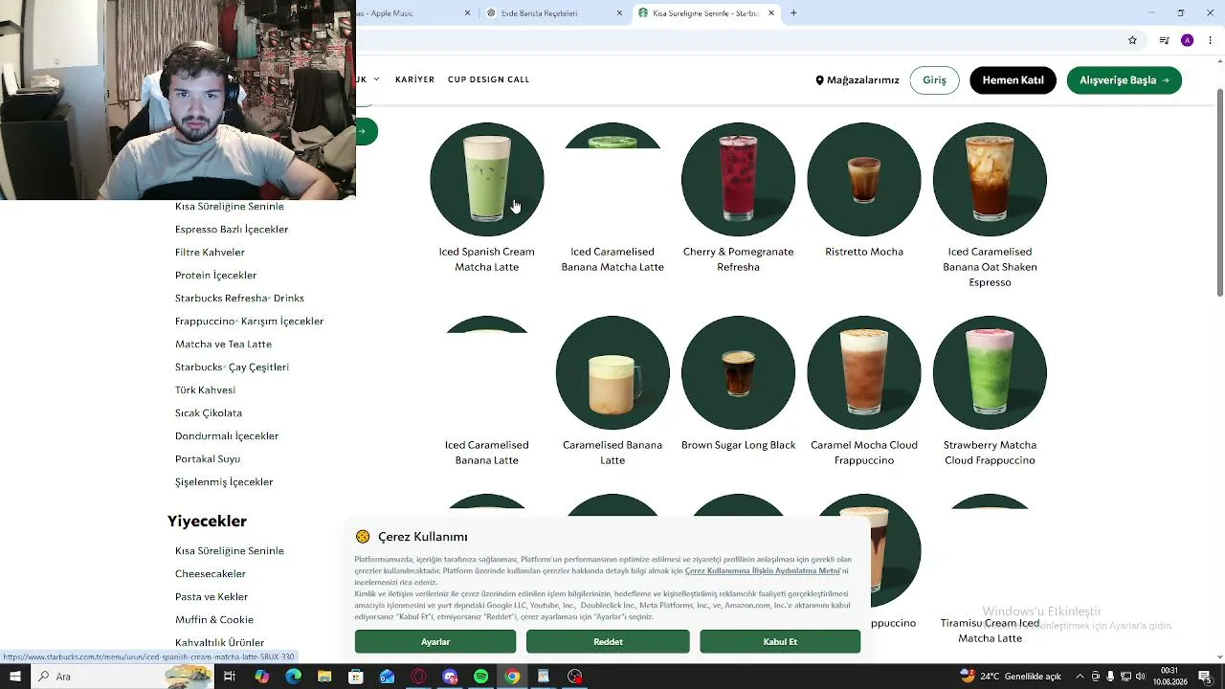1225x689 pixels.
Task: Open File Explorer from the taskbar
Action: [324, 677]
